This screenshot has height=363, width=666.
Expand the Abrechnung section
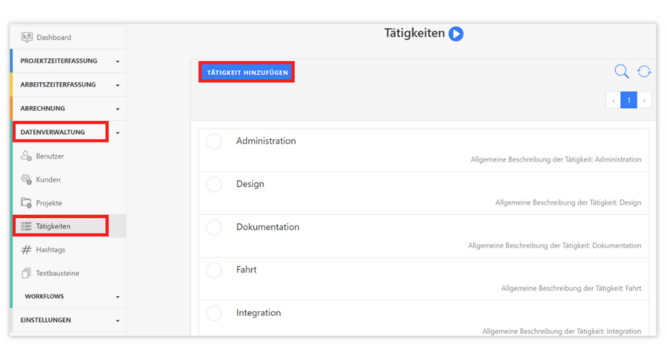click(68, 109)
